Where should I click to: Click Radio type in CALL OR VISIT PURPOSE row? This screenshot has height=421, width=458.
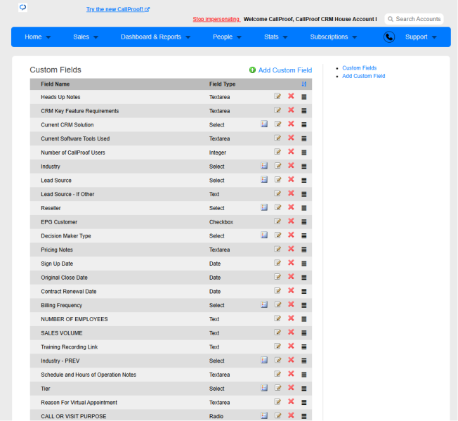(x=216, y=416)
